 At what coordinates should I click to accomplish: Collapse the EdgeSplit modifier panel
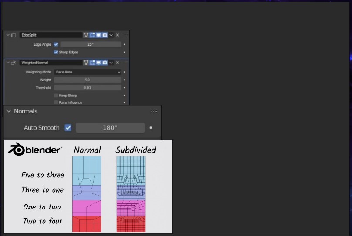8,35
